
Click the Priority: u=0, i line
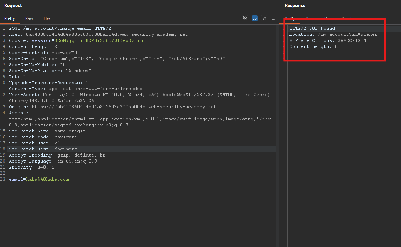coord(32,167)
